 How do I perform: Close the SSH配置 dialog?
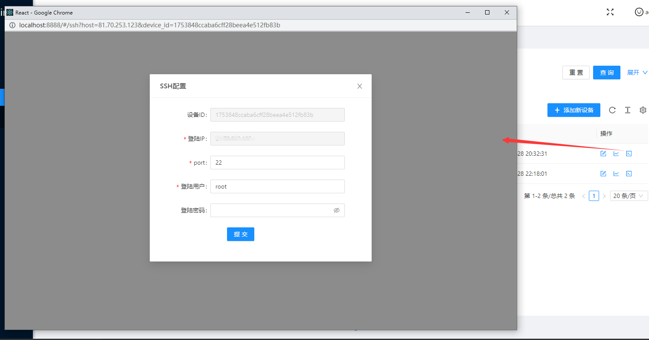(x=360, y=86)
